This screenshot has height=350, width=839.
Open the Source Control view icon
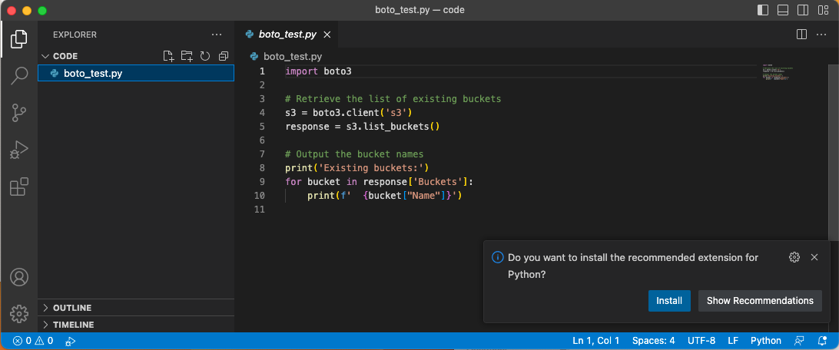pos(18,114)
